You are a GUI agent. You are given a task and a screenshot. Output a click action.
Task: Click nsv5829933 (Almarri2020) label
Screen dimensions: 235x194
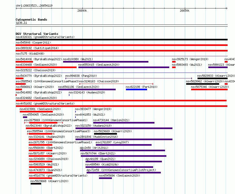[x=216, y=76]
